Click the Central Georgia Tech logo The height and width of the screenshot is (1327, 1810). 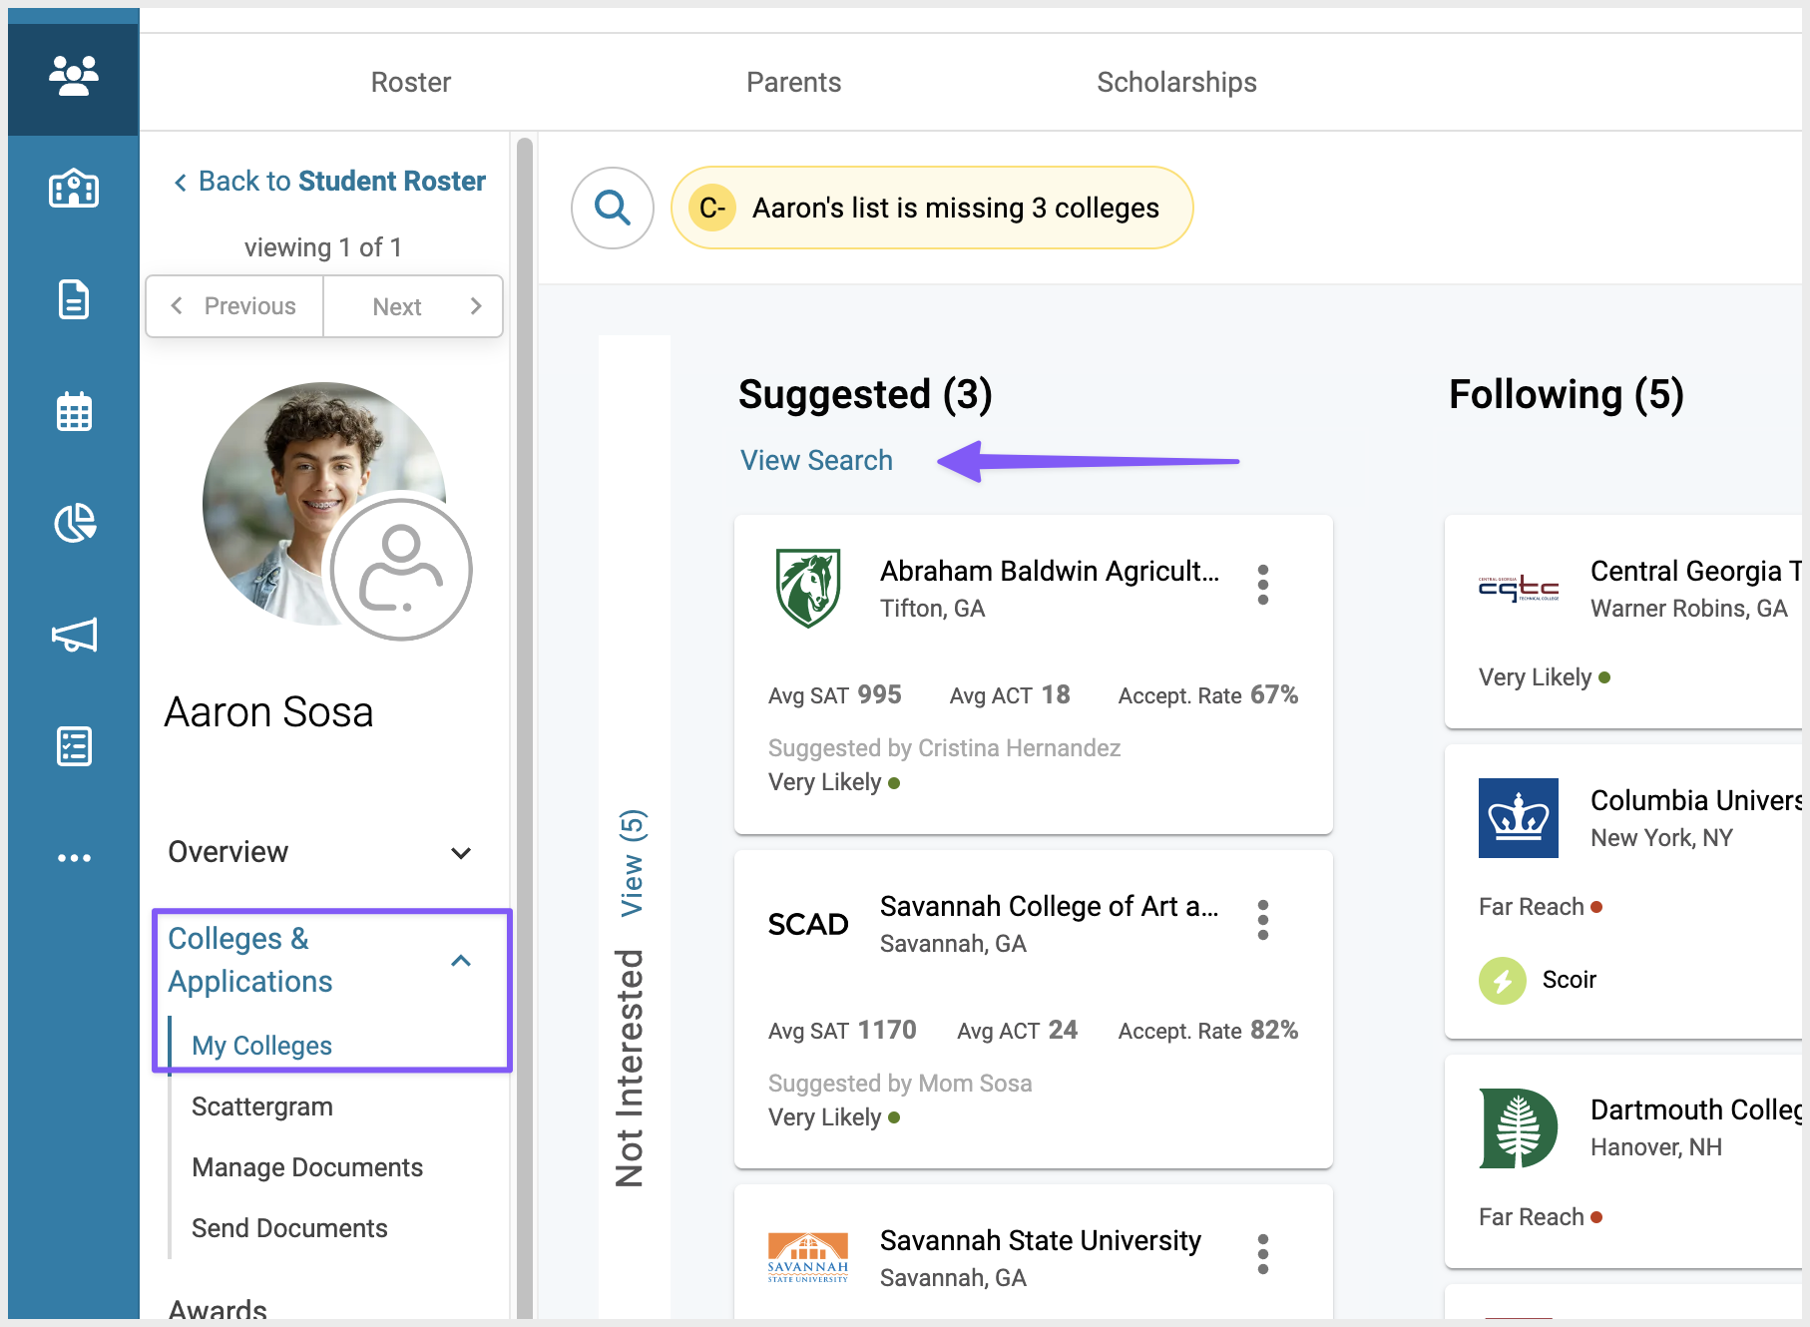pos(1519,589)
